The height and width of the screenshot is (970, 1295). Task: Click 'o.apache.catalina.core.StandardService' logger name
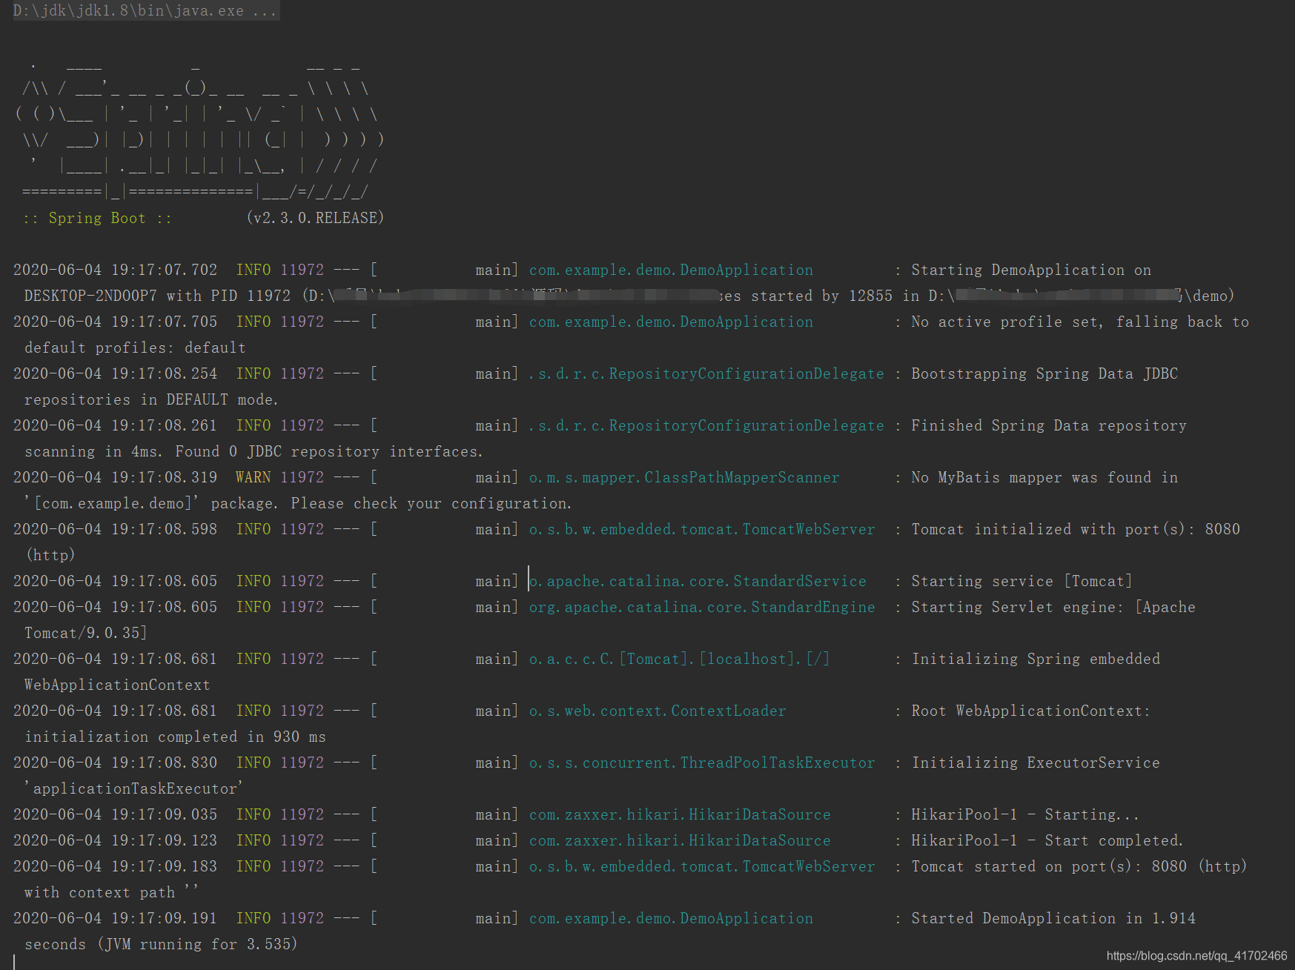(x=698, y=581)
